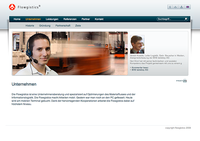Switch to the Partnerschaft submenu tab
200x141 pixels.
(x=63, y=26)
